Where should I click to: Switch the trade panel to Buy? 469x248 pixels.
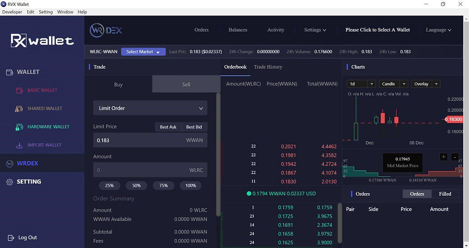click(118, 84)
